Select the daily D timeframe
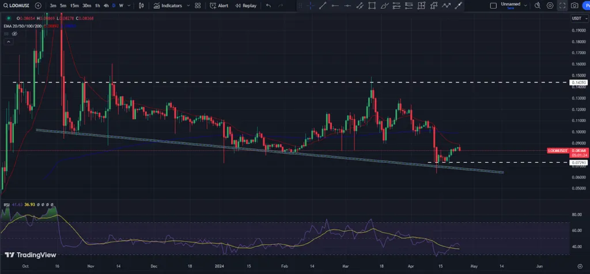This screenshot has width=590, height=274. [114, 6]
